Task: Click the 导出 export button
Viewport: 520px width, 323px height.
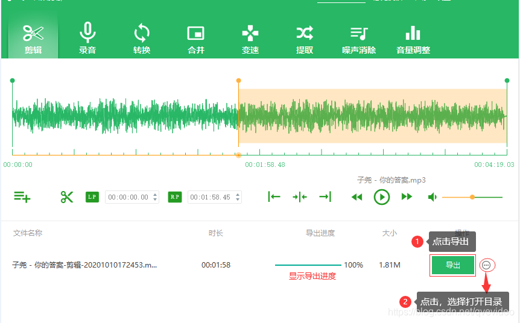Action: point(452,265)
